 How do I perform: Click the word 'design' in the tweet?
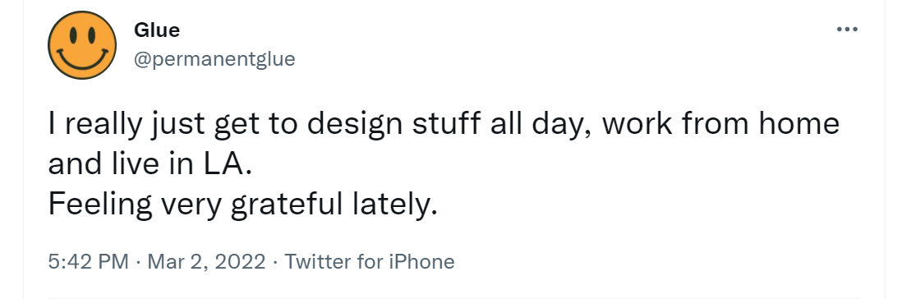click(x=355, y=126)
